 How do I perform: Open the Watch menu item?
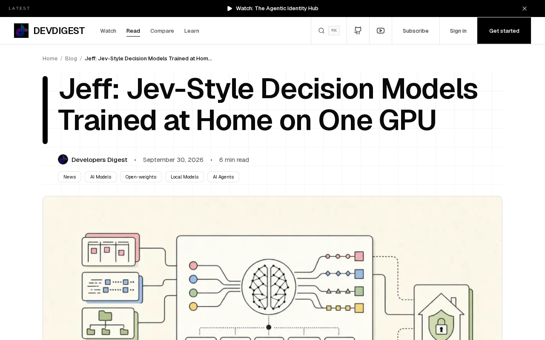(x=108, y=31)
